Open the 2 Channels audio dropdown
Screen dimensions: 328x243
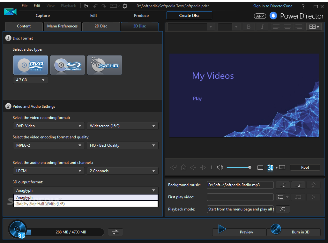coord(123,171)
